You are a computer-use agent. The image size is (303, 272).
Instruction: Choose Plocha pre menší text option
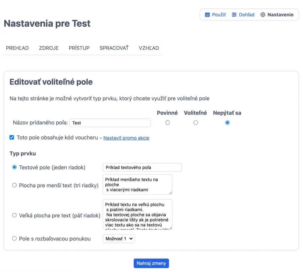click(x=14, y=185)
